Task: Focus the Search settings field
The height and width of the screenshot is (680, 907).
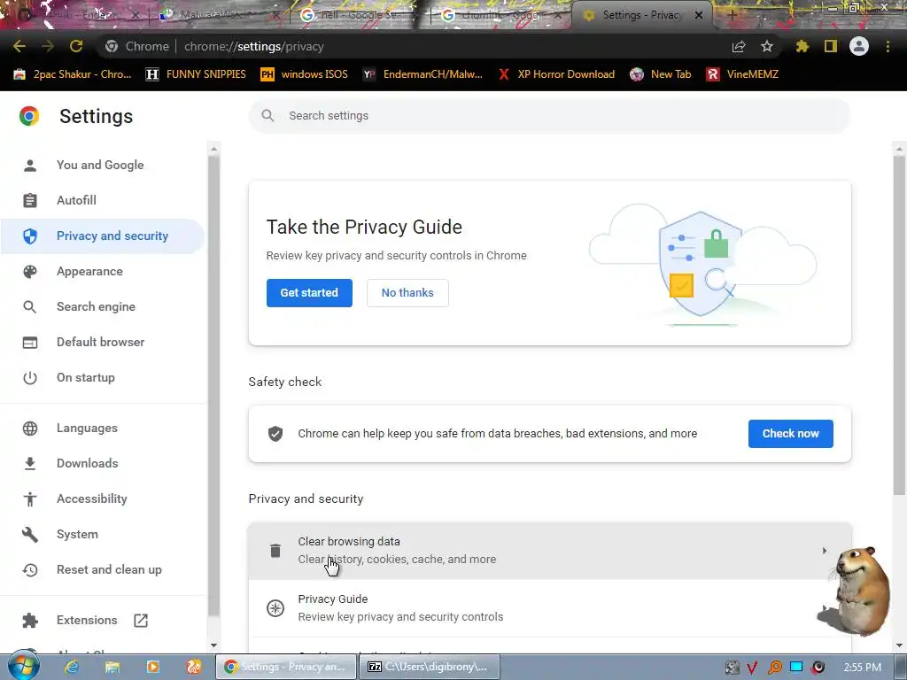Action: pos(549,116)
